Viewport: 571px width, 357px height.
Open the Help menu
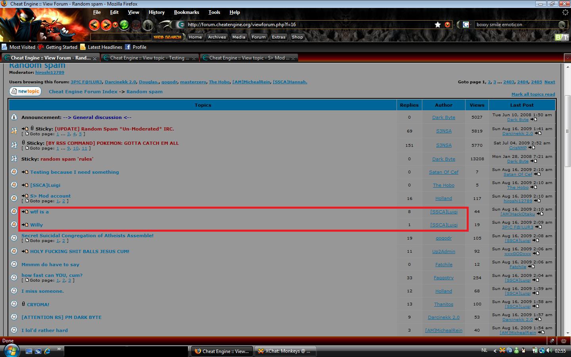[235, 12]
